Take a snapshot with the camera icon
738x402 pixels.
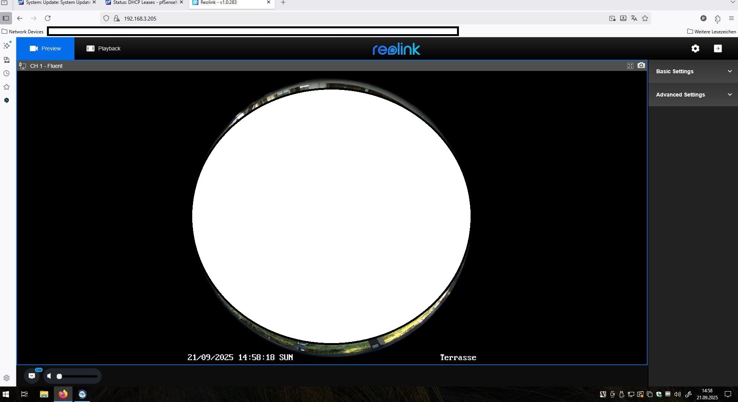click(641, 66)
